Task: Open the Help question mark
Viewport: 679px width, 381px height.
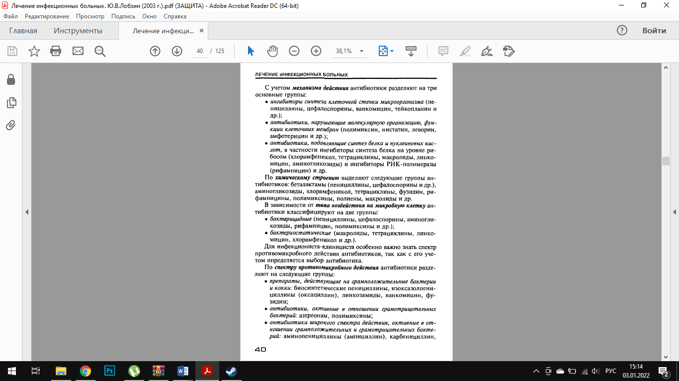Action: point(622,30)
